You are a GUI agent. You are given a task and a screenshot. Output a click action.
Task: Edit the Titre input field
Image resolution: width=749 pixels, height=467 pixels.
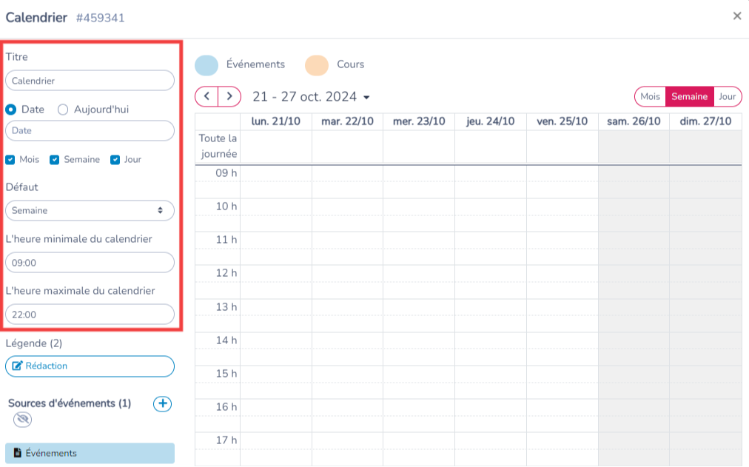[x=90, y=81]
